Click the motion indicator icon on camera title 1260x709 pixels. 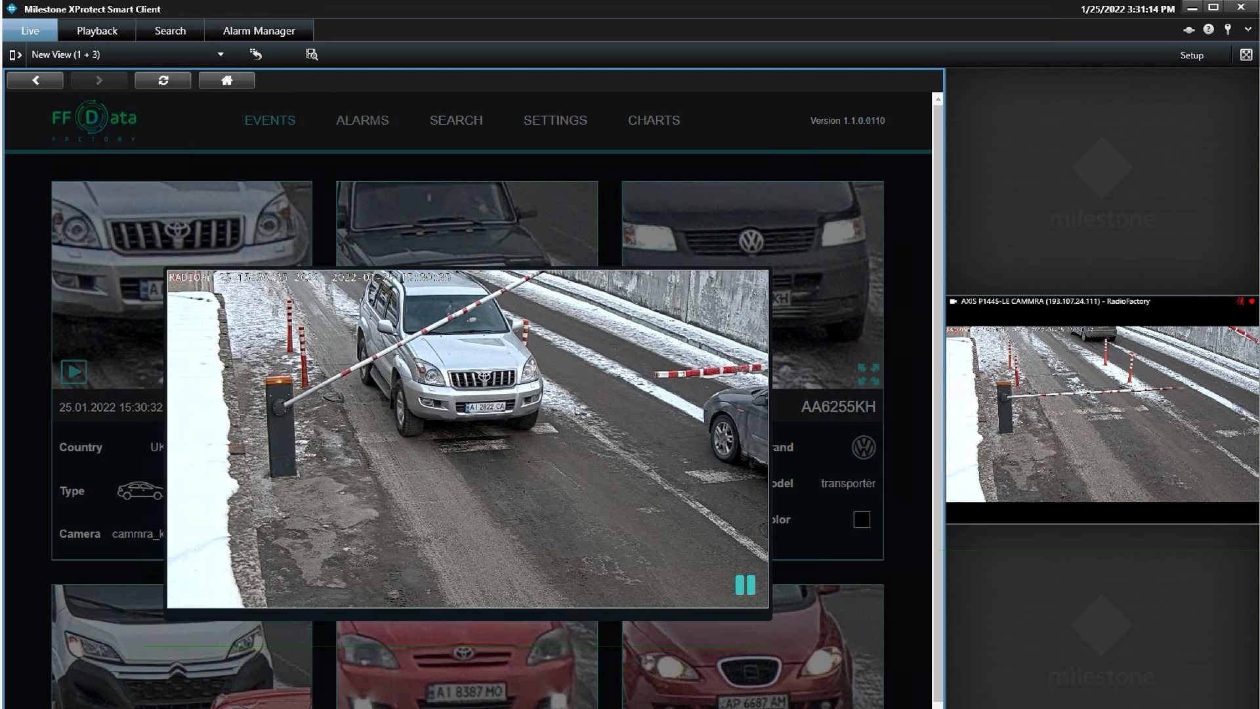pos(1240,301)
